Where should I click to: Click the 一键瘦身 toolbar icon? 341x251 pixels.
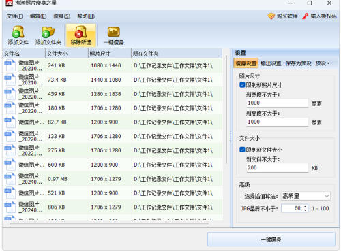point(114,32)
